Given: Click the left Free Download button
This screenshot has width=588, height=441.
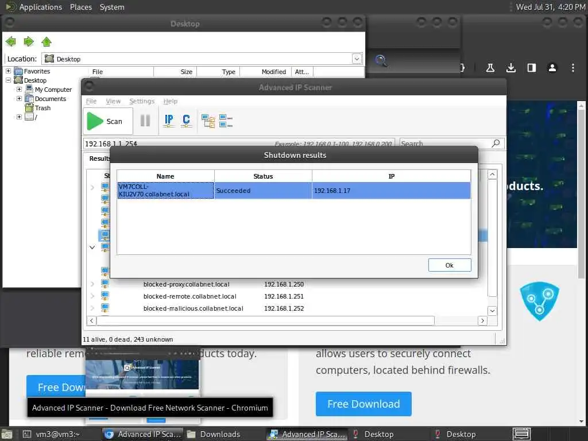Looking at the screenshot, I should [x=56, y=387].
